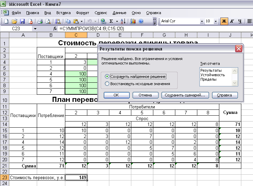Click the Сумма cell in row 21

tap(23, 166)
